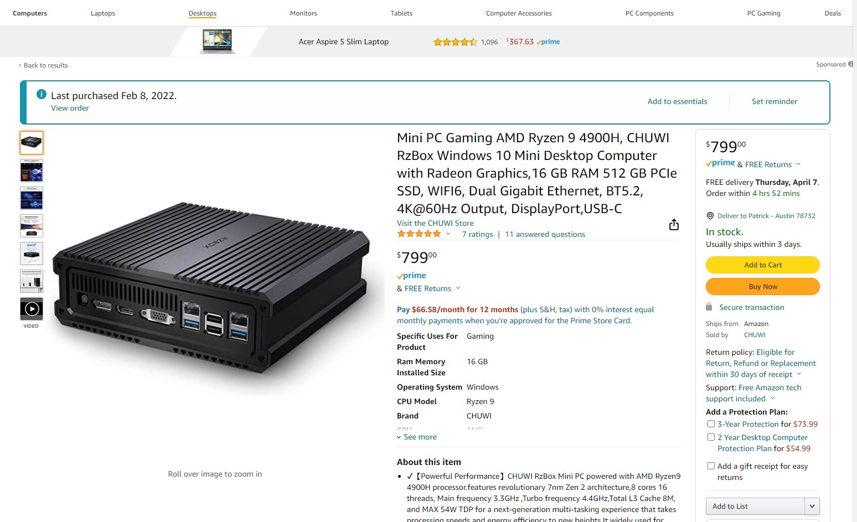Go to PC Gaming category

tap(763, 13)
